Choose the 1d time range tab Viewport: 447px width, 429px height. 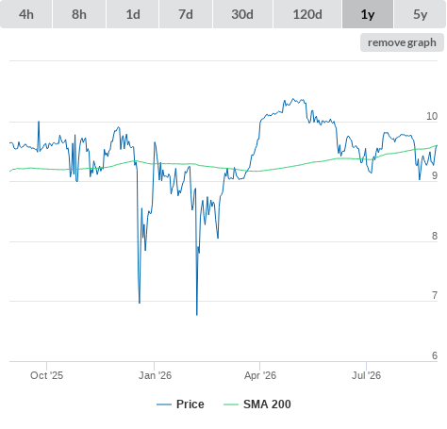pyautogui.click(x=133, y=14)
